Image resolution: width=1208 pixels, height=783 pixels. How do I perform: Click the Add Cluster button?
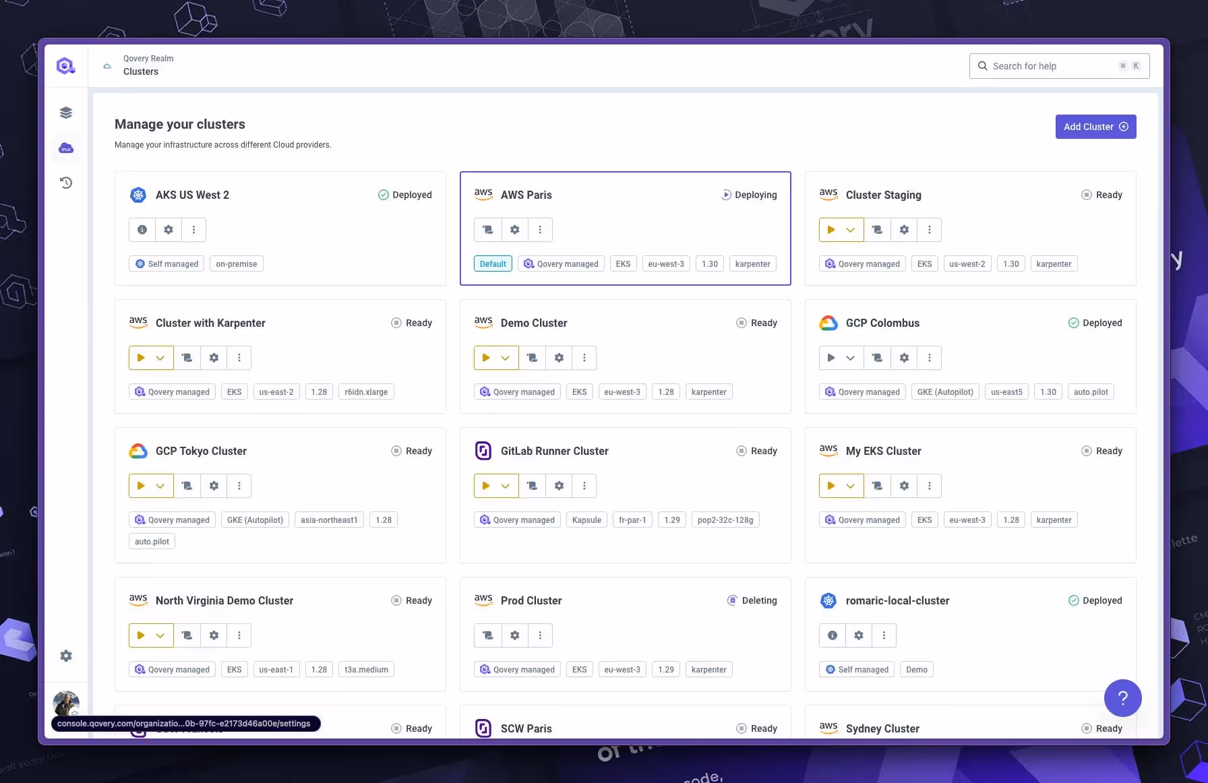pyautogui.click(x=1095, y=127)
